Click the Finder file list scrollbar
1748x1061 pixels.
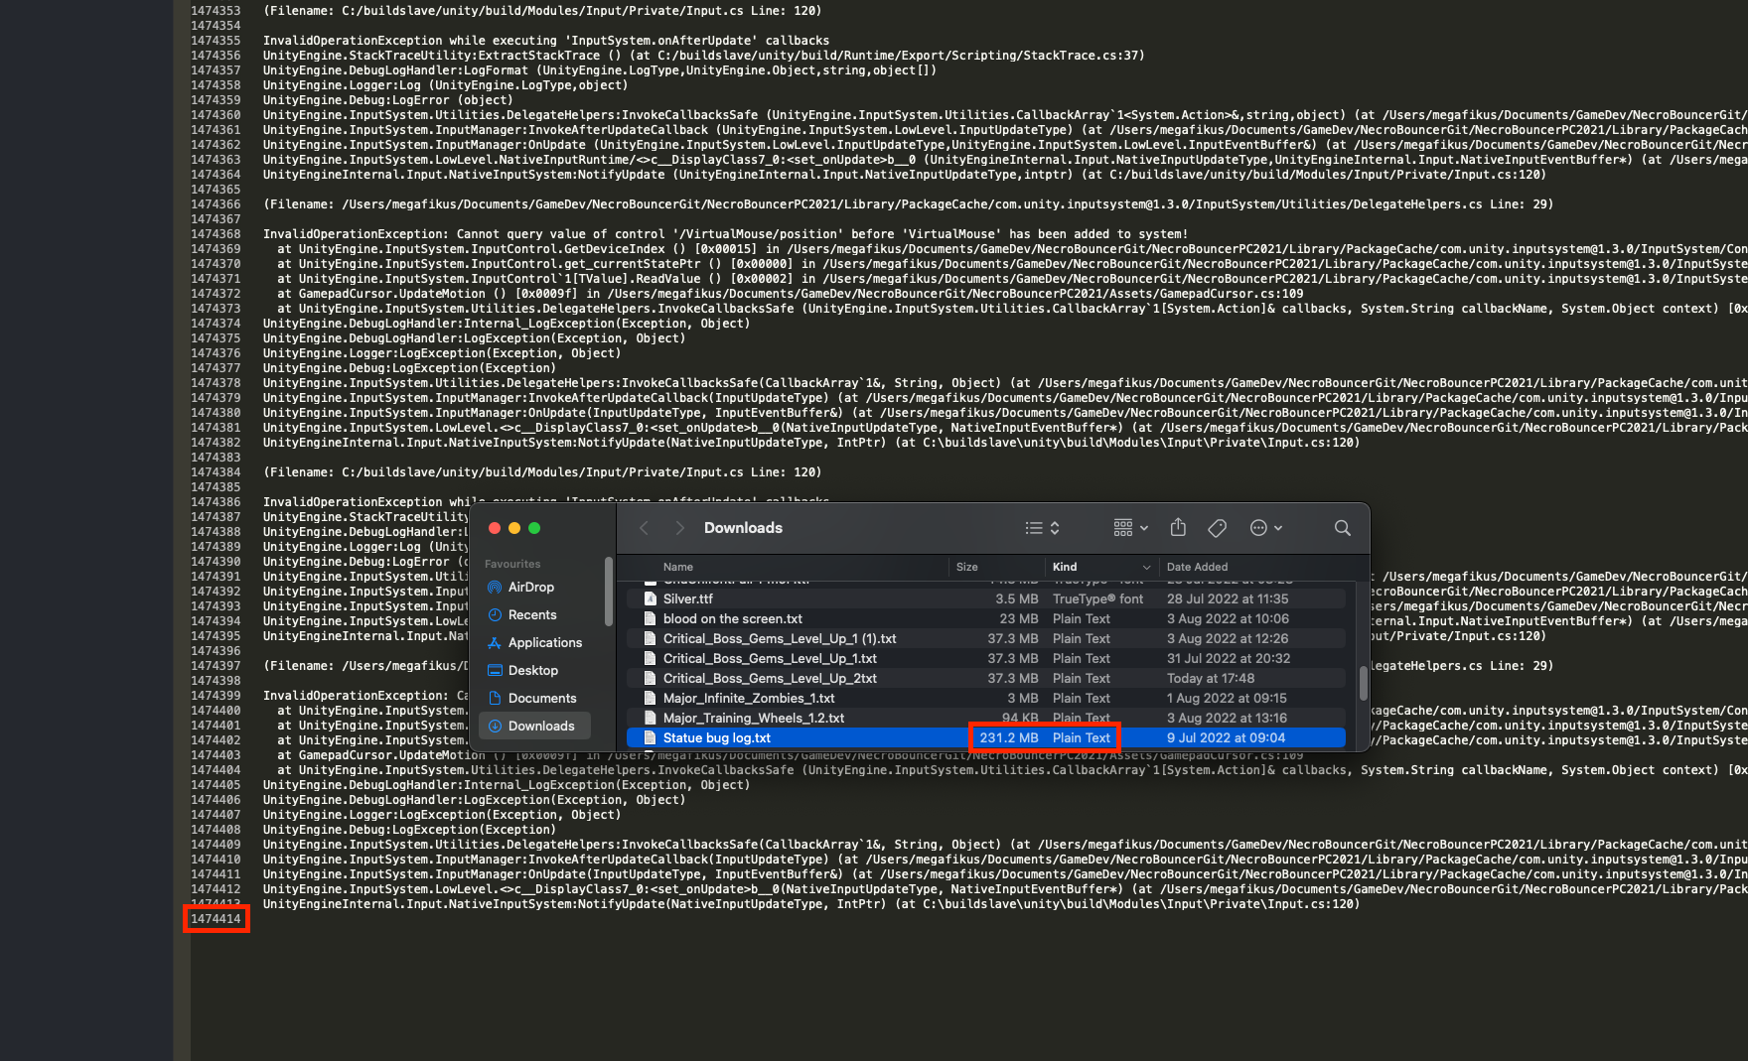pyautogui.click(x=1363, y=683)
